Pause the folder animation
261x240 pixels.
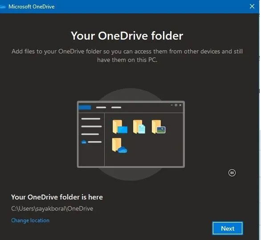[232, 173]
